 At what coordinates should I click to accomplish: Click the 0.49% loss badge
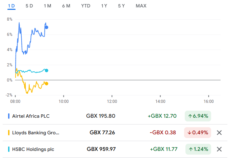[198, 133]
